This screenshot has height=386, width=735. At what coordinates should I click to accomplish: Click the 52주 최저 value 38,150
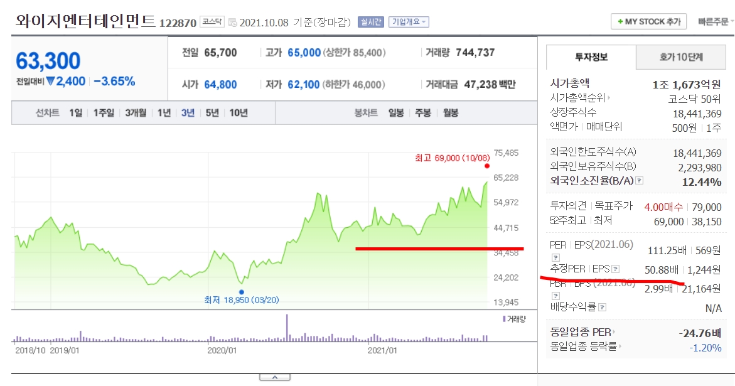(707, 222)
